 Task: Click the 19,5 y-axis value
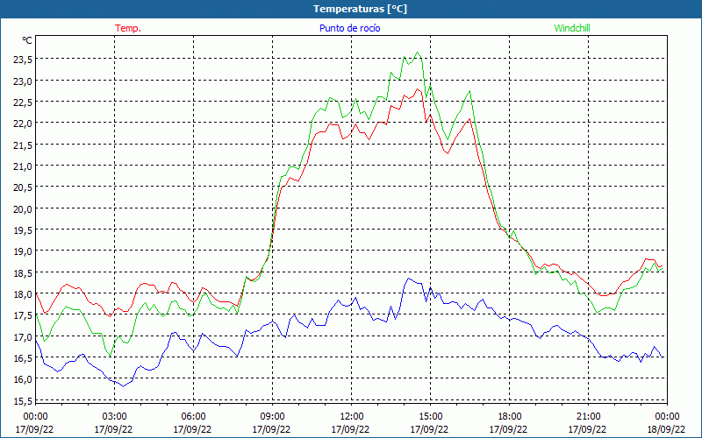(23, 231)
